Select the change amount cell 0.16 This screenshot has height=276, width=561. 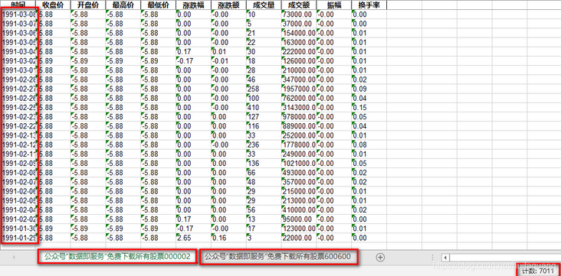228,238
